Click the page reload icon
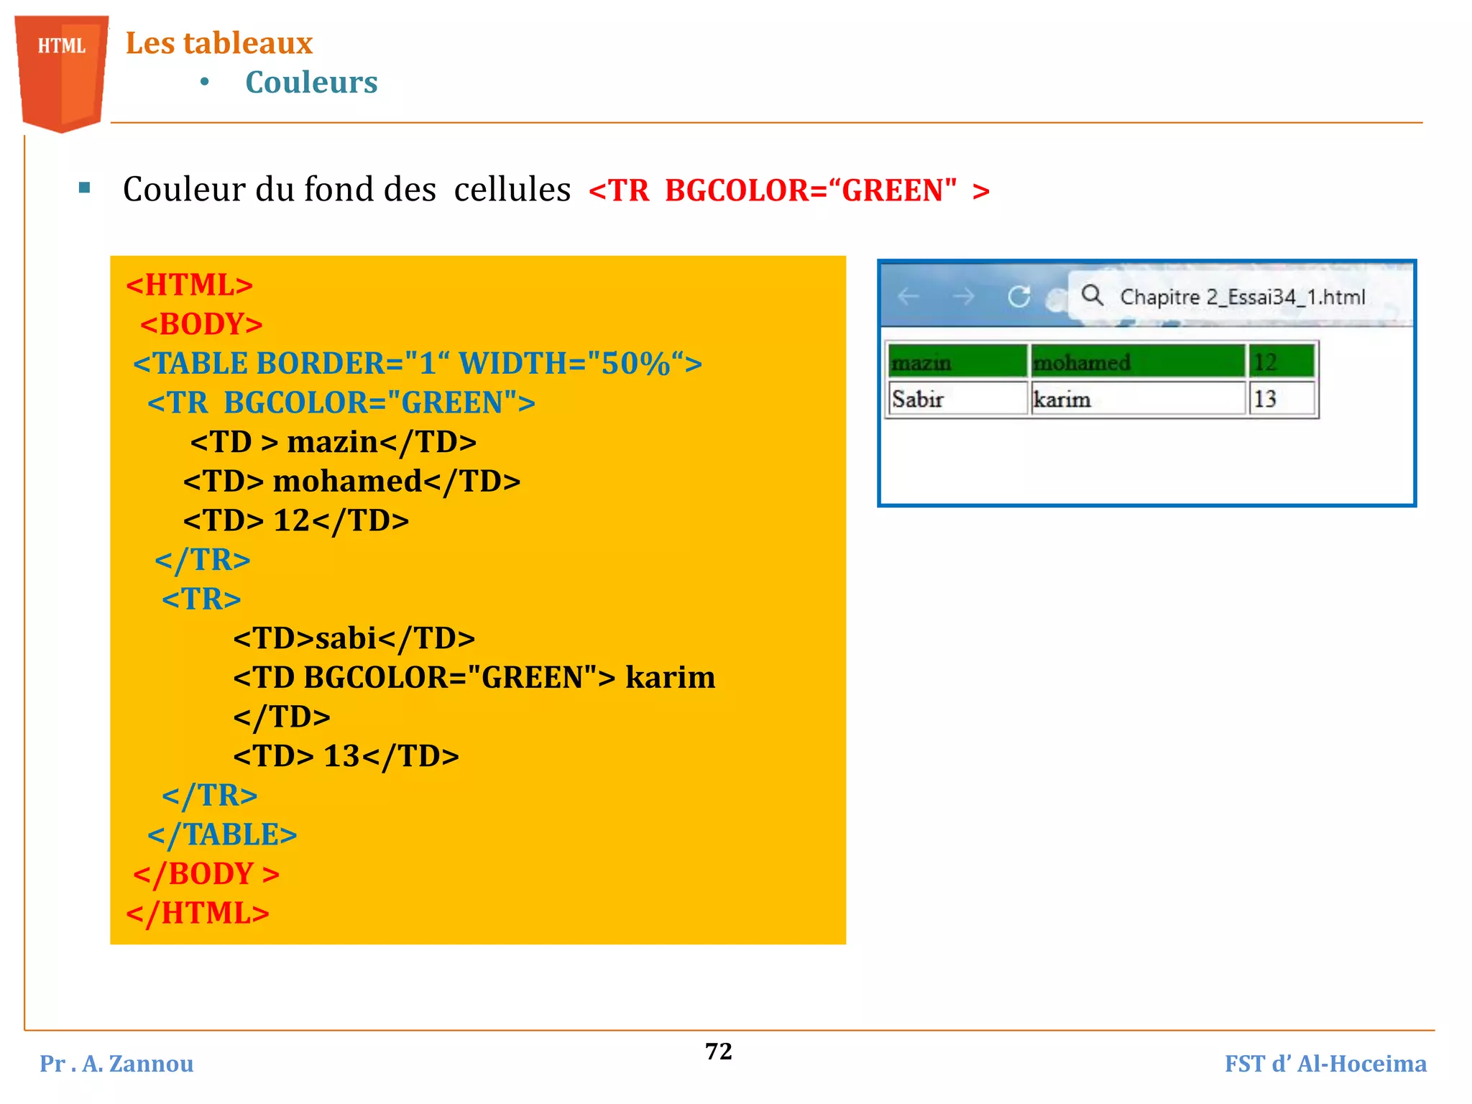 point(1019,298)
